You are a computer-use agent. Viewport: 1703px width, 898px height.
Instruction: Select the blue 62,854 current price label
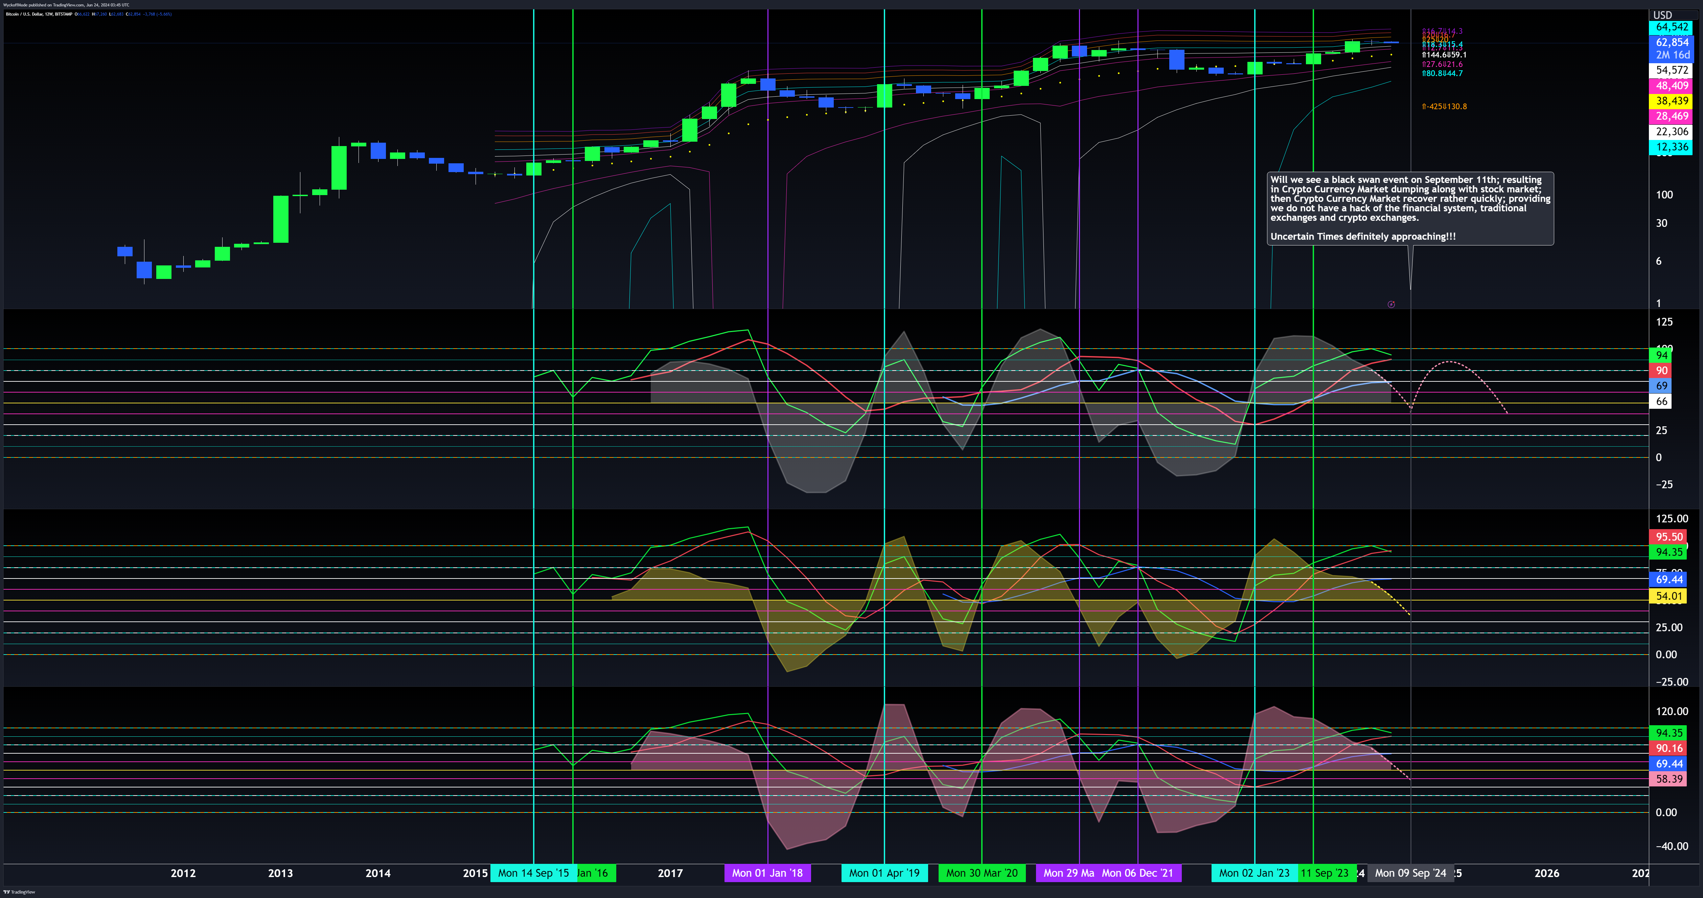(x=1671, y=42)
